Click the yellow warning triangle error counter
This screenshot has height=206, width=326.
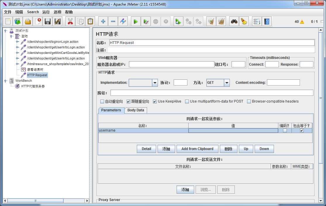pyautogui.click(x=302, y=22)
